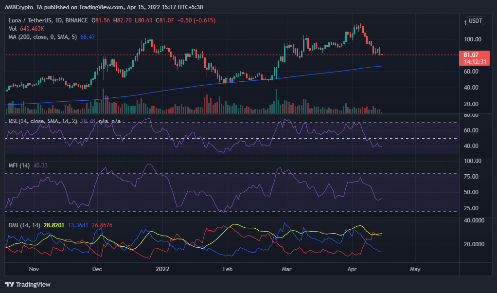Click the Nov label on time axis
The height and width of the screenshot is (293, 497).
[34, 268]
